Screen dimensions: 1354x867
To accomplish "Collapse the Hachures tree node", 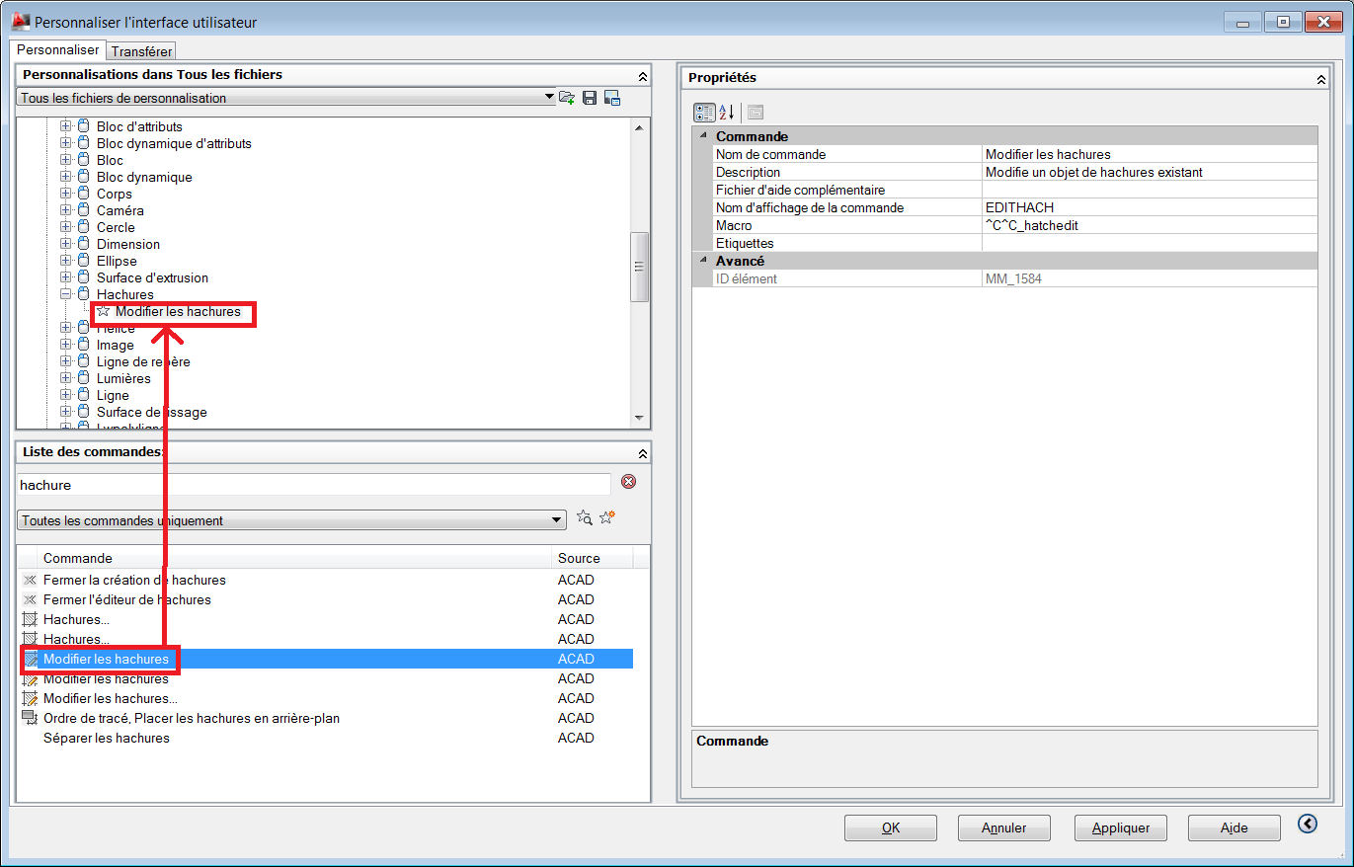I will [x=66, y=294].
